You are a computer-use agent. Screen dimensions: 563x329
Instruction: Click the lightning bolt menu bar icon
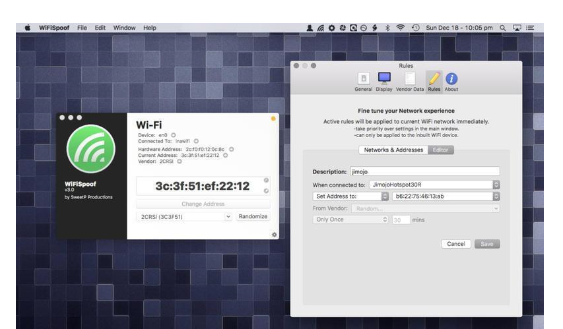point(375,28)
